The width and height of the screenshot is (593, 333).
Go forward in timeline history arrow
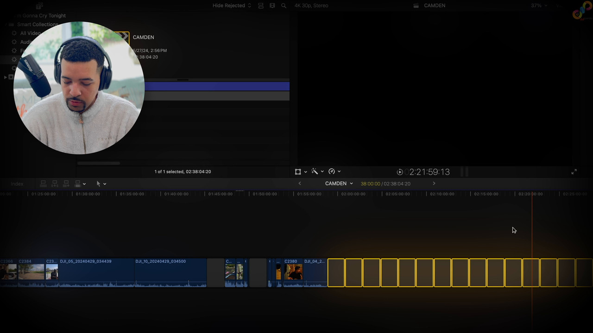pyautogui.click(x=434, y=184)
